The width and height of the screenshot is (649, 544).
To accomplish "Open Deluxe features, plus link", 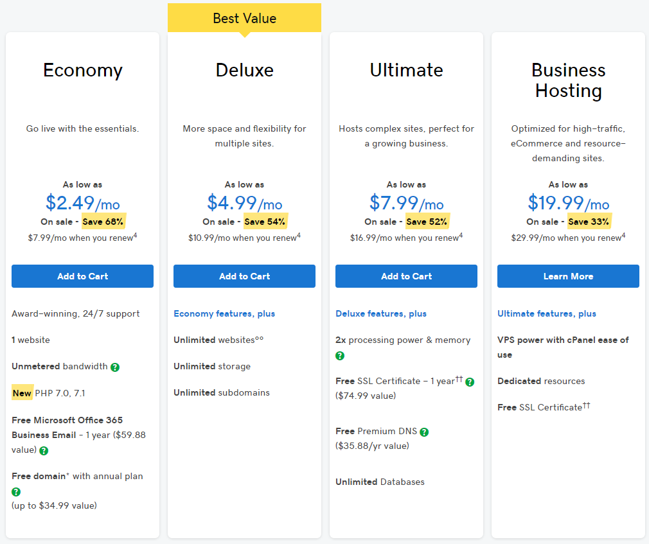I will [x=381, y=313].
